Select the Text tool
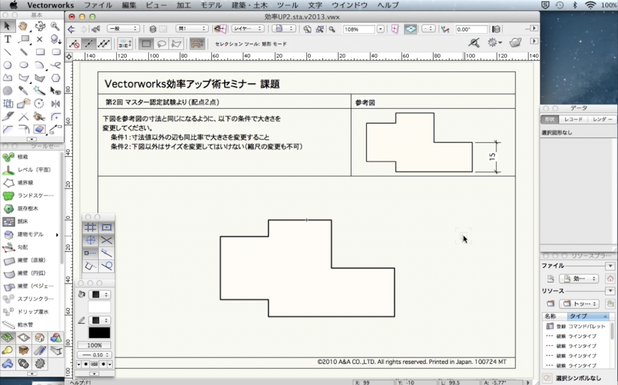618x385 pixels. (7, 39)
